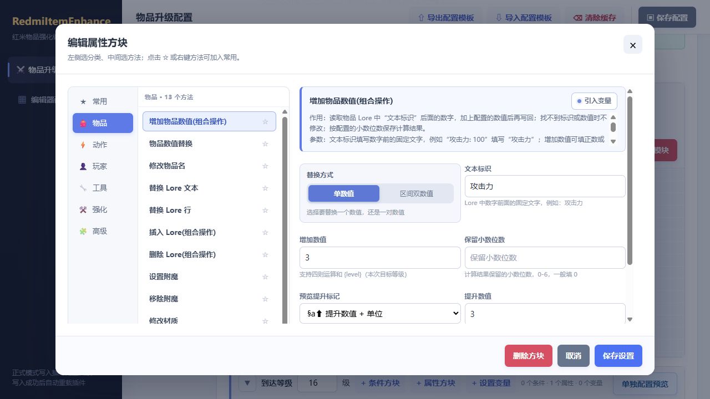
Task: Click the 取消 button
Action: click(x=574, y=356)
